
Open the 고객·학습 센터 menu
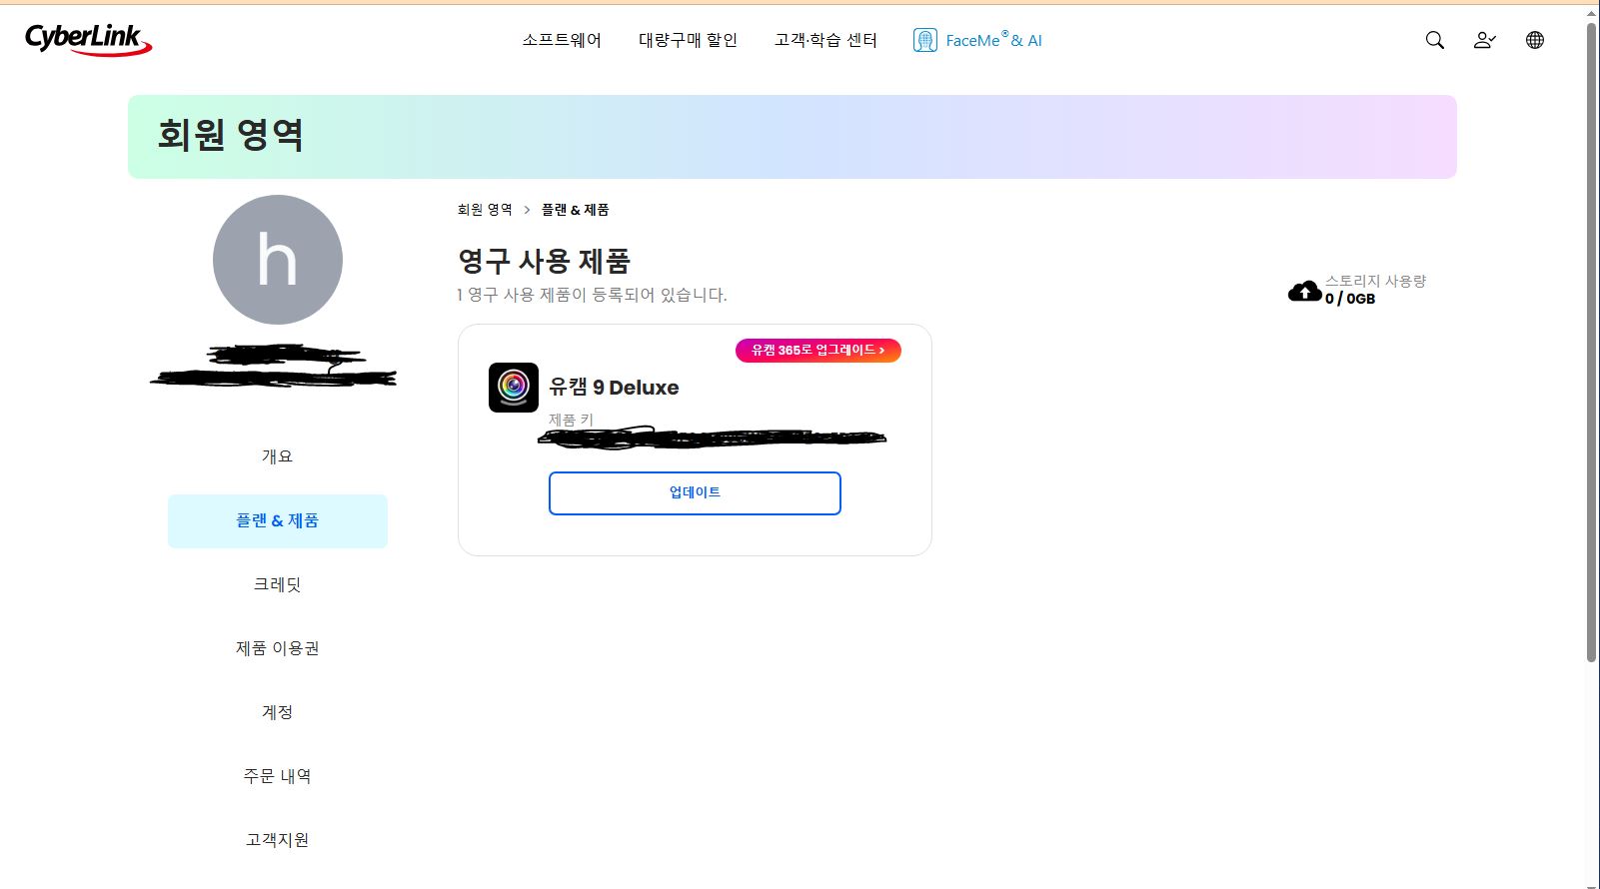(825, 40)
